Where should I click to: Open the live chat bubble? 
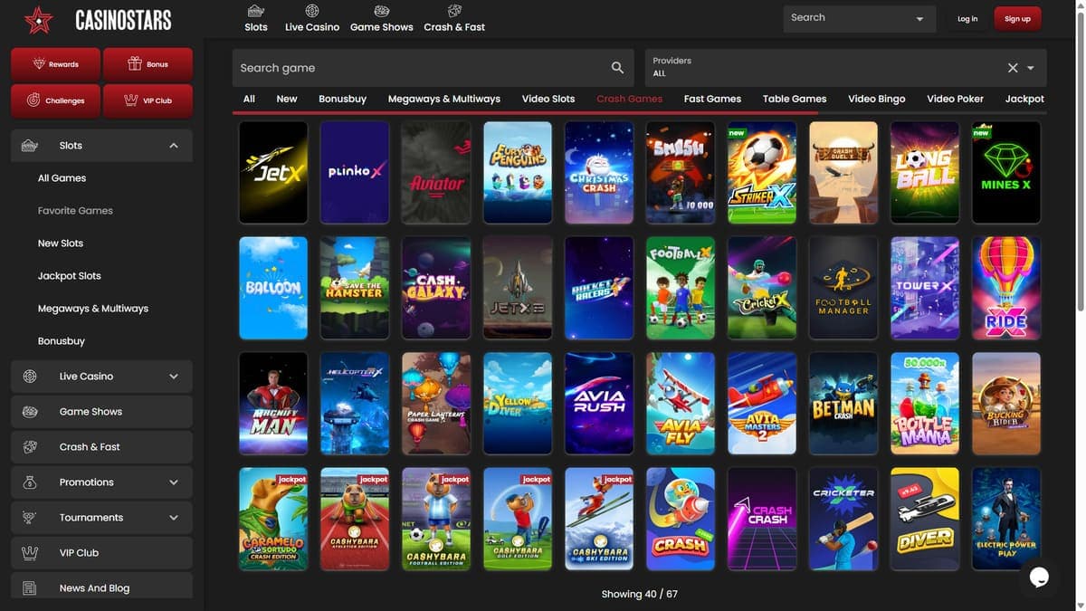(1039, 577)
